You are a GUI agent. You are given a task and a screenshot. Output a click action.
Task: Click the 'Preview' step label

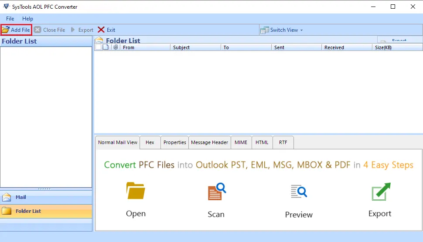point(299,215)
